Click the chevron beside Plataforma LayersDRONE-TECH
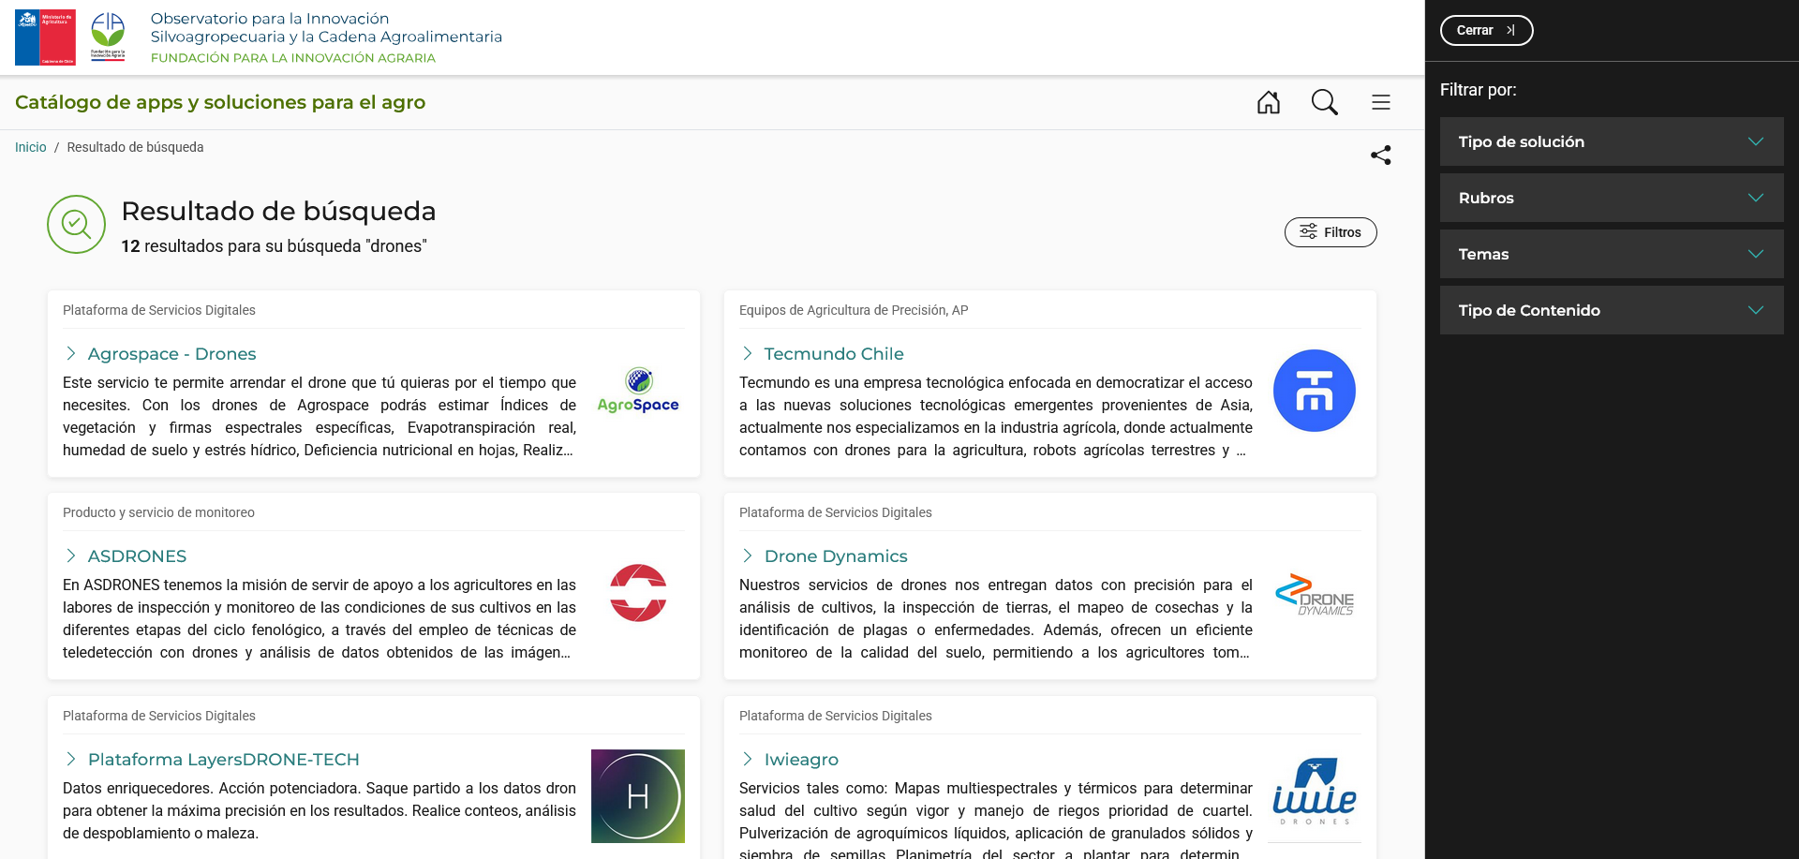 (71, 759)
